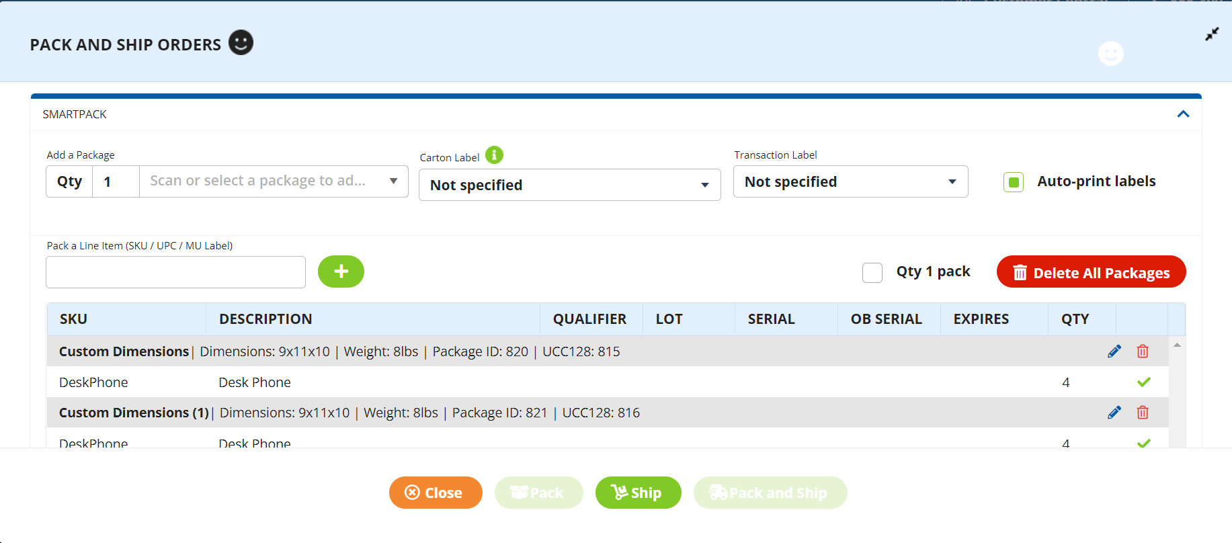Click the green plus add line item button
Viewport: 1232px width, 543px height.
pyautogui.click(x=341, y=271)
